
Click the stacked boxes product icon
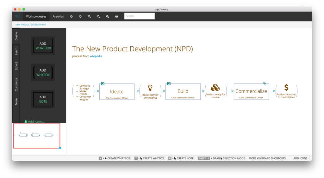point(215,88)
